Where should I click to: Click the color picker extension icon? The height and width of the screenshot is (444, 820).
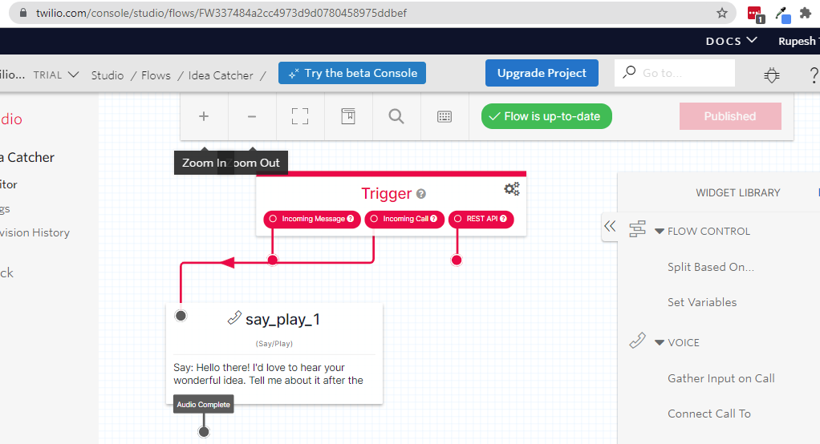tap(783, 14)
